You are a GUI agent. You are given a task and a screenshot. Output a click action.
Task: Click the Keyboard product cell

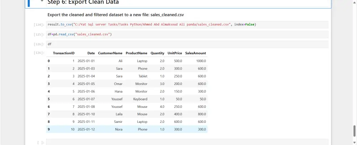tap(140, 99)
